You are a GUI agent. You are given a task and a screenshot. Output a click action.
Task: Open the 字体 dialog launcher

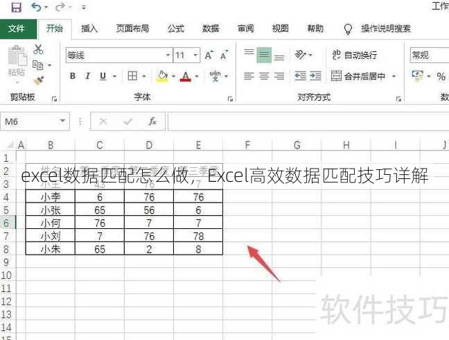pos(230,99)
